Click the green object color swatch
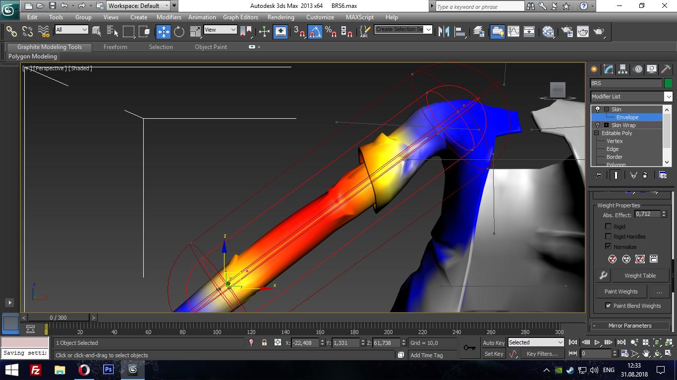The width and height of the screenshot is (677, 380). 668,83
